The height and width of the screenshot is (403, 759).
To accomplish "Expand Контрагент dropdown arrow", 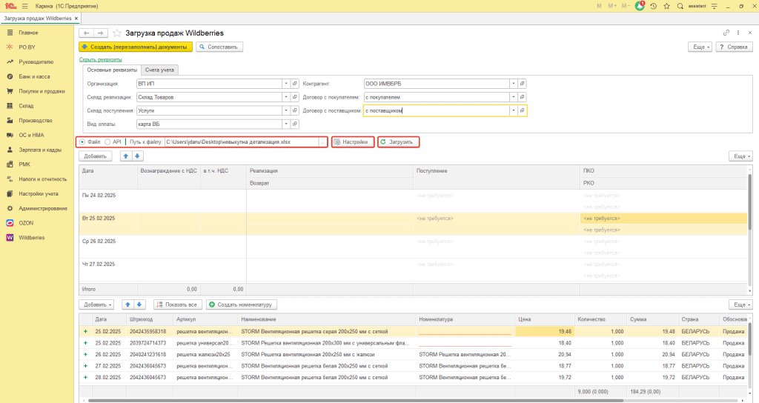I will coord(513,84).
